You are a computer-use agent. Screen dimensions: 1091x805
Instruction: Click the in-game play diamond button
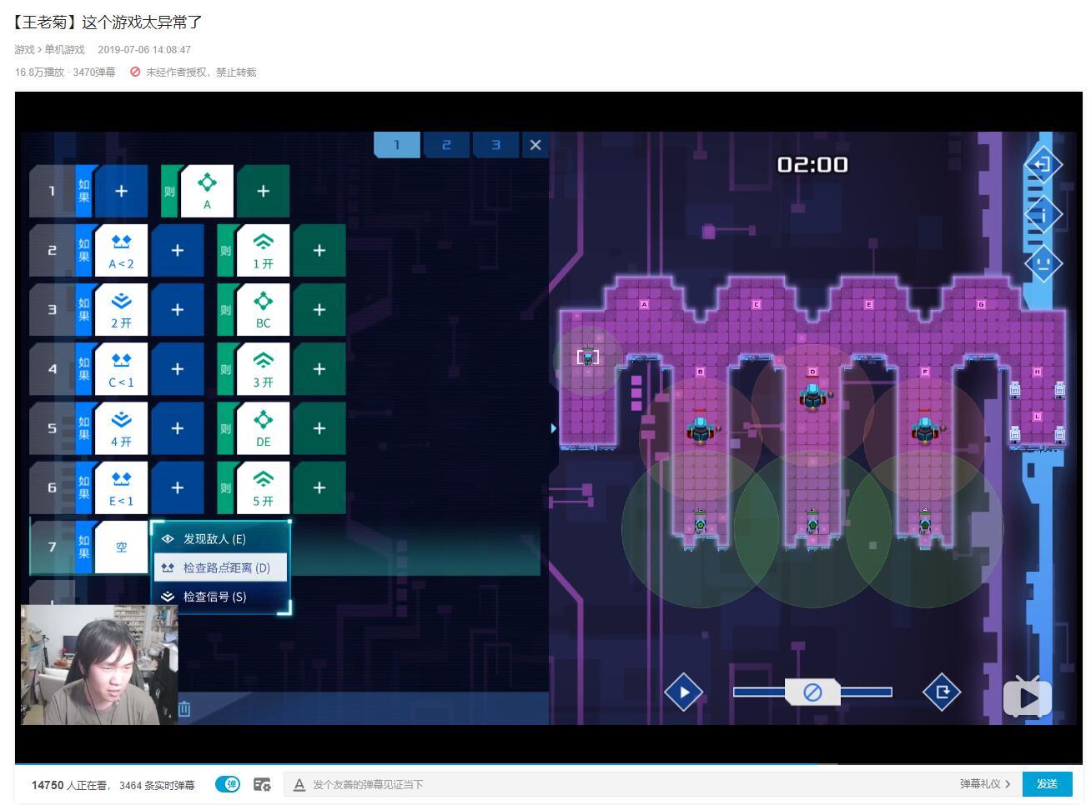coord(683,692)
